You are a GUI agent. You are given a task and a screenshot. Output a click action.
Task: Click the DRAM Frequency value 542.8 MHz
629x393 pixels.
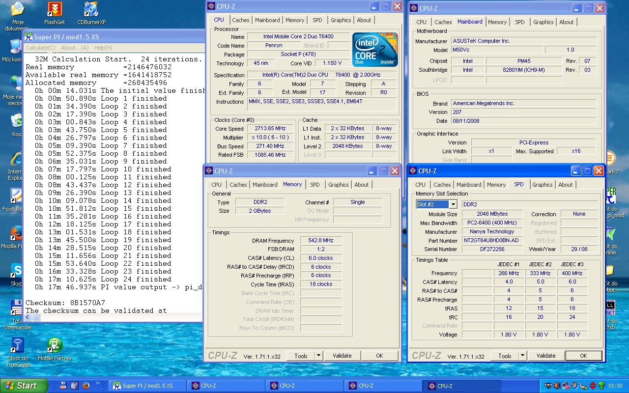tap(320, 241)
